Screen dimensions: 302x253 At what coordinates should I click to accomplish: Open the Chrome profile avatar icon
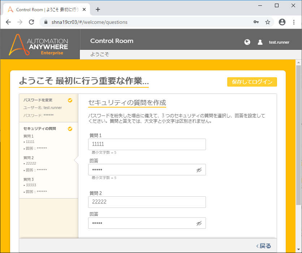(x=282, y=22)
